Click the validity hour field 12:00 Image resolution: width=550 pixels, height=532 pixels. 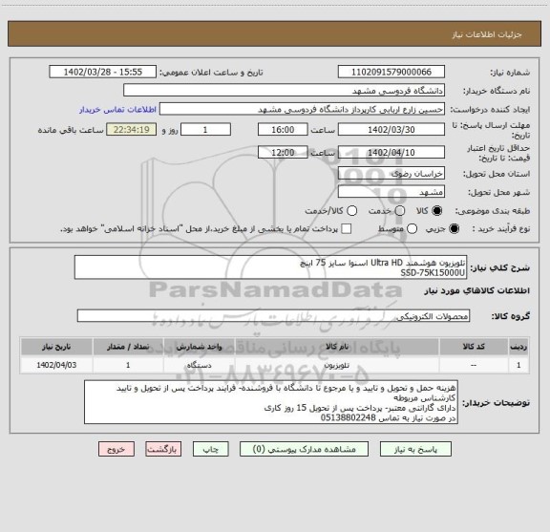(x=283, y=152)
